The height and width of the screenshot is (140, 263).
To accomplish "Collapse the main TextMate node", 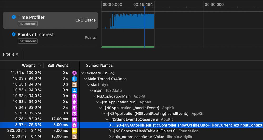I will [92, 91].
